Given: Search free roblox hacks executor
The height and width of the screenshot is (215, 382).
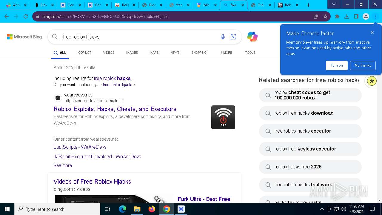Looking at the screenshot, I should (x=310, y=131).
